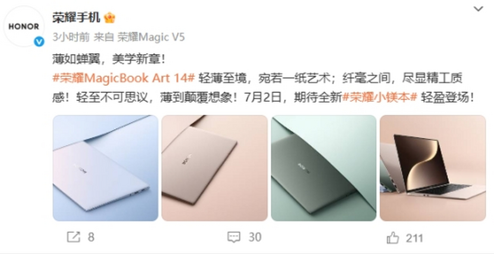Click the repost share icon
This screenshot has height=254, width=494.
[73, 237]
